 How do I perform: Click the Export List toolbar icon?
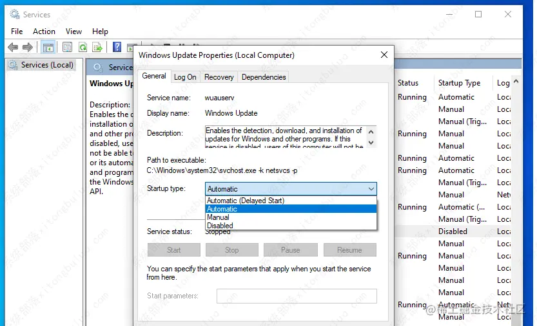pyautogui.click(x=97, y=47)
